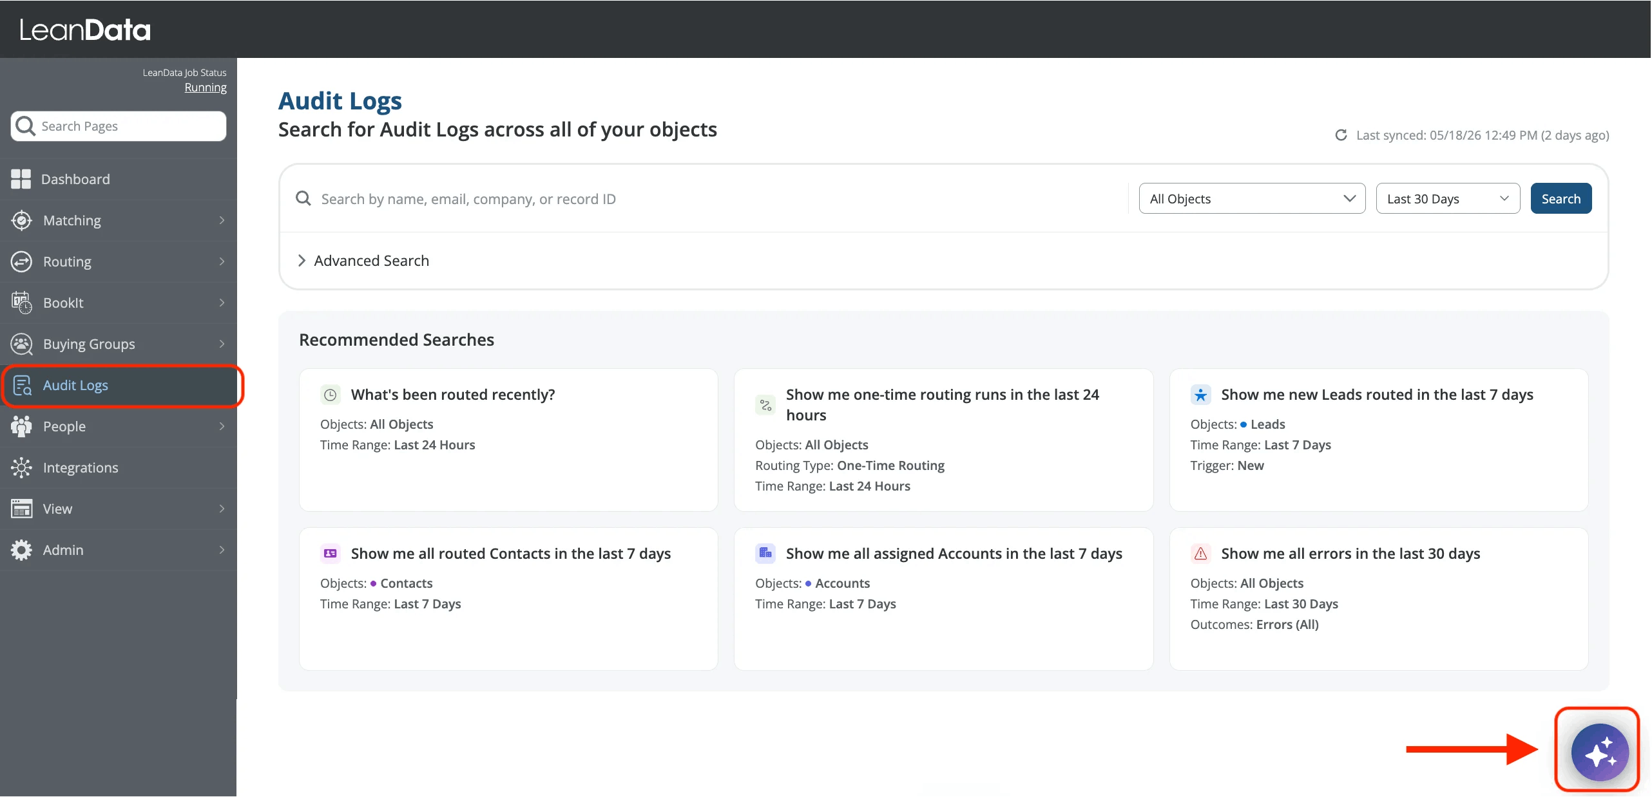Run 'What's been routed recently?' search
Image resolution: width=1652 pixels, height=797 pixels.
(x=508, y=440)
